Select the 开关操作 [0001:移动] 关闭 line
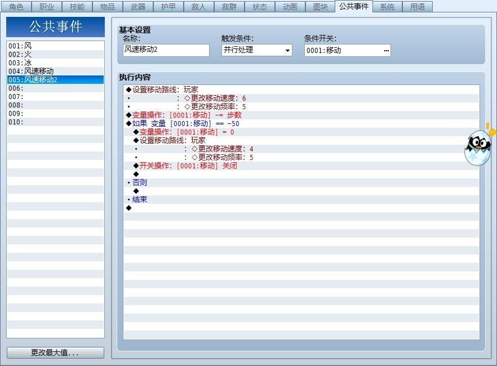This screenshot has width=497, height=366. coord(301,166)
